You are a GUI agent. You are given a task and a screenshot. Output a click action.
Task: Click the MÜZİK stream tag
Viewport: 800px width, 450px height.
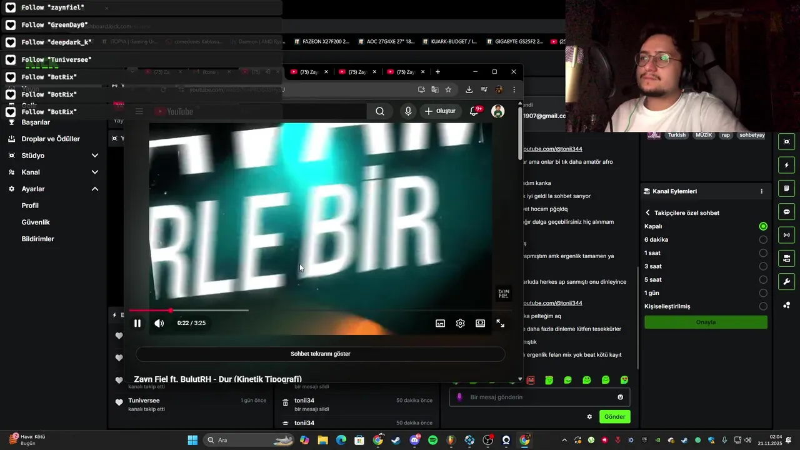coord(704,135)
